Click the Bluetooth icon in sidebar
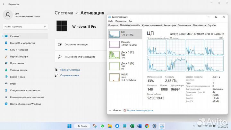The image size is (231, 130). [x=6, y=43]
